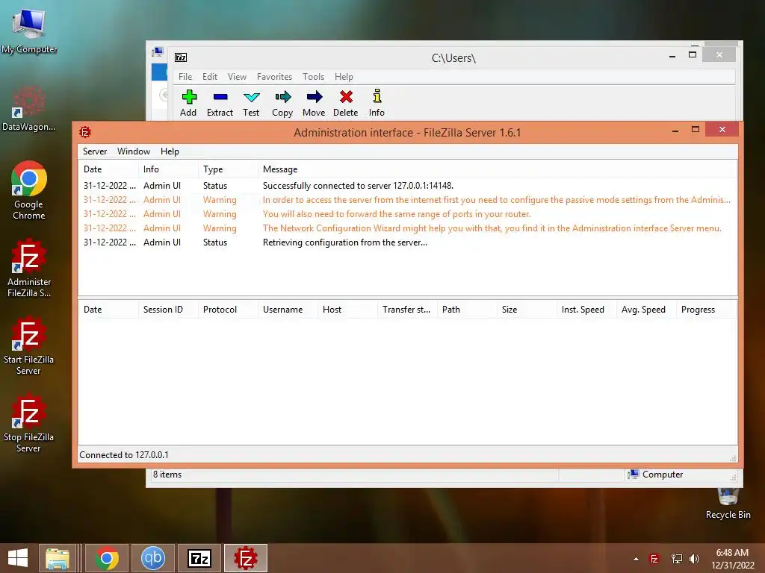Click the Type column header in log
Screen dimensions: 765x573
[228, 169]
